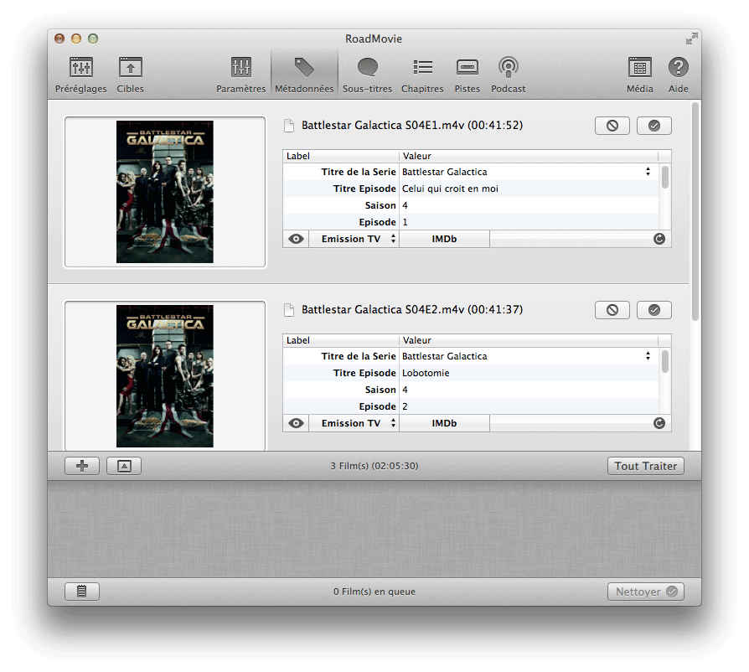The width and height of the screenshot is (749, 672).
Task: Disable processing for Battlestar Galactica S04E2
Action: point(612,309)
